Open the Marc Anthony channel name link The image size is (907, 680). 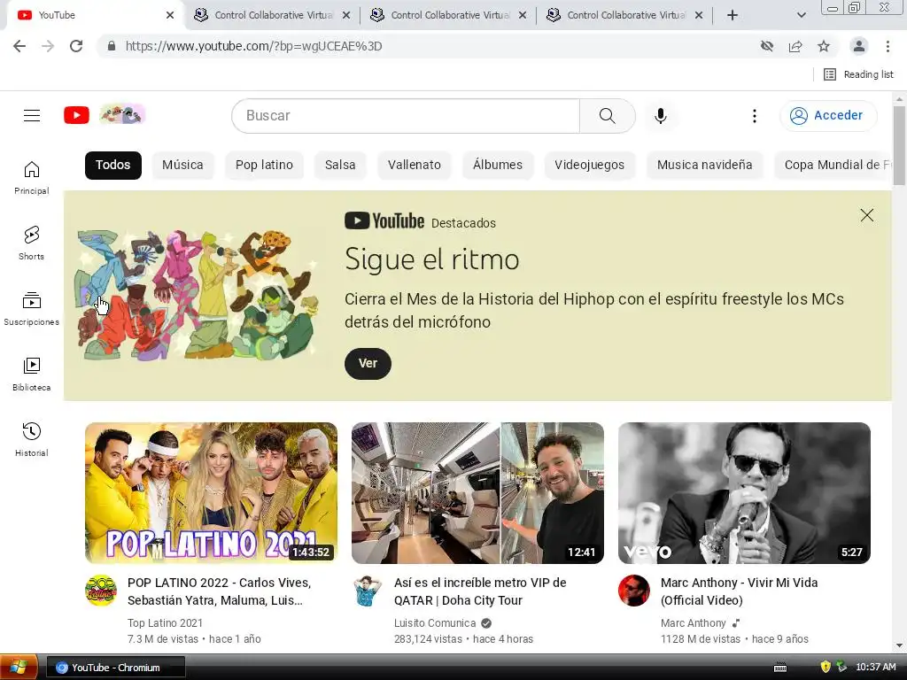tap(693, 622)
